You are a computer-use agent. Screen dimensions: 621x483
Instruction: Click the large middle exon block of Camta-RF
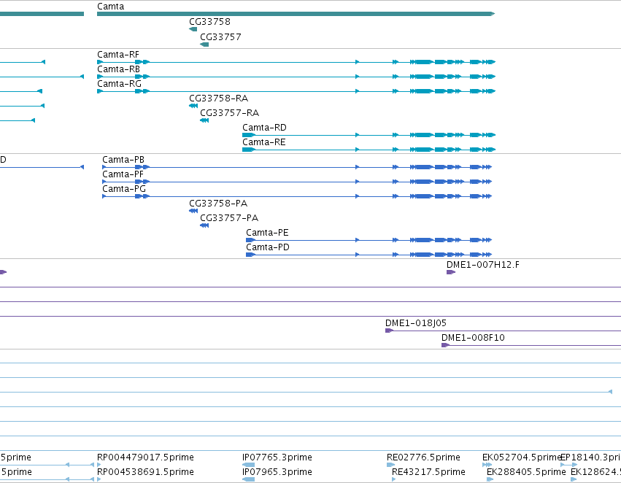pos(424,62)
